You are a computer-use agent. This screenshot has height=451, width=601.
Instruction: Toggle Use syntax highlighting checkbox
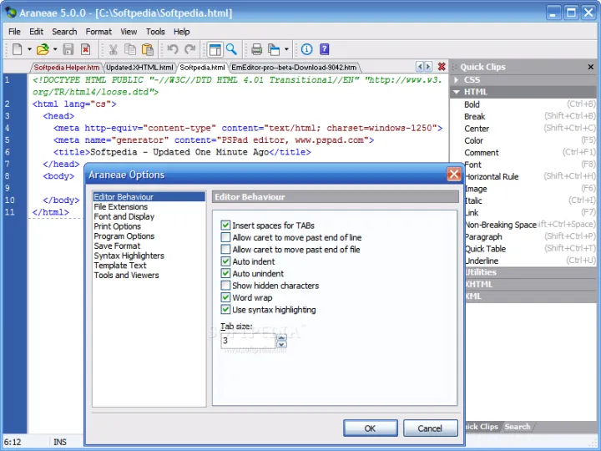click(x=225, y=309)
